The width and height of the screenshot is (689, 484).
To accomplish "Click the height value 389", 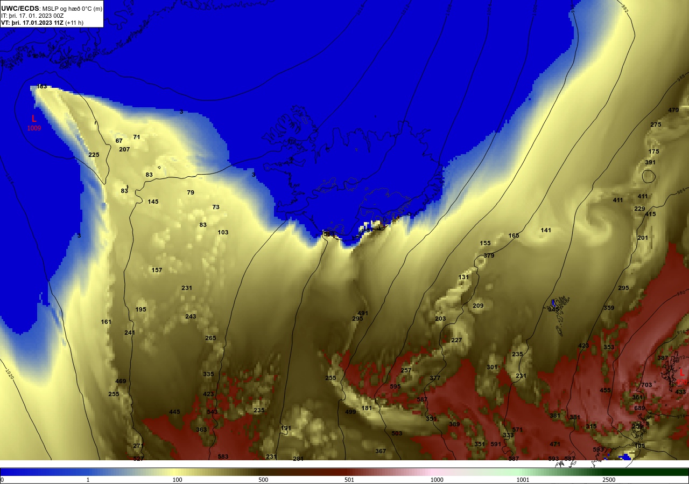I will (454, 425).
